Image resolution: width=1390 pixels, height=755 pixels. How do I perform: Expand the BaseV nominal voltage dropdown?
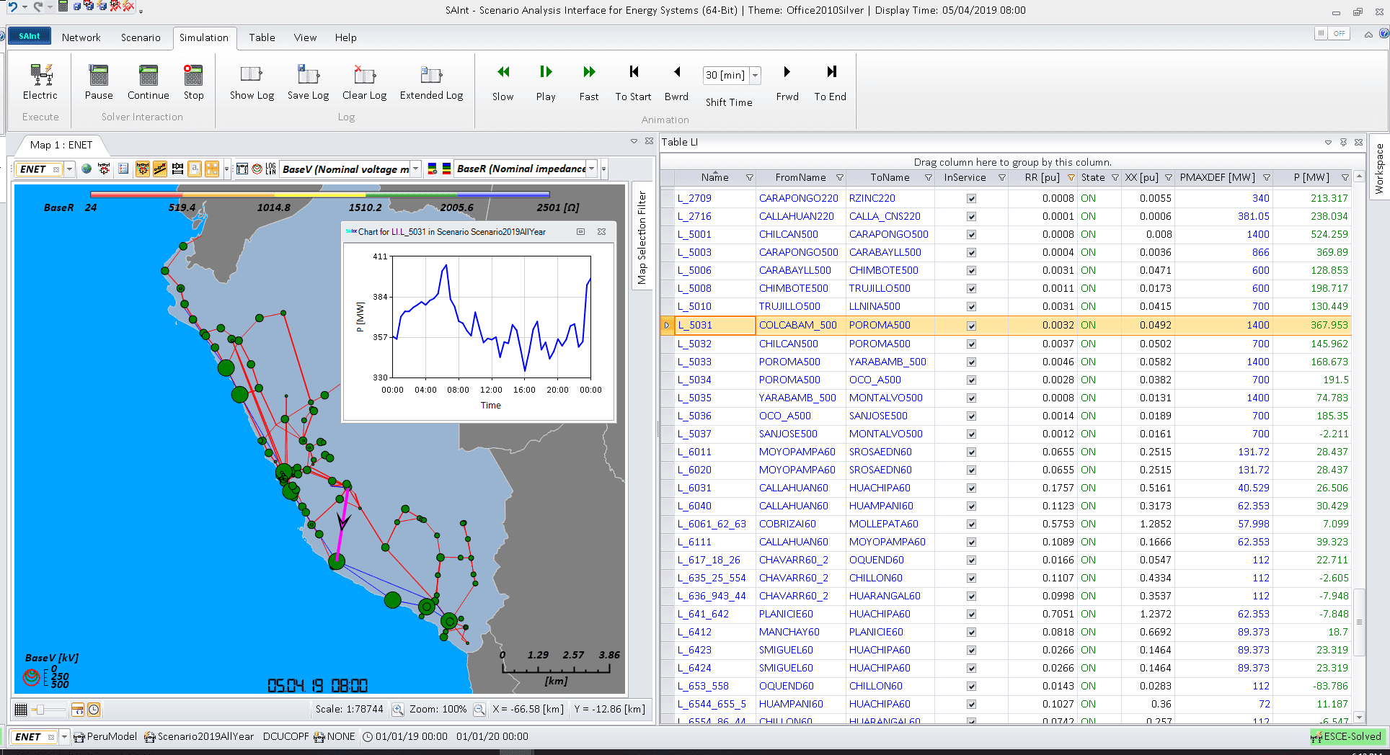[x=416, y=169]
